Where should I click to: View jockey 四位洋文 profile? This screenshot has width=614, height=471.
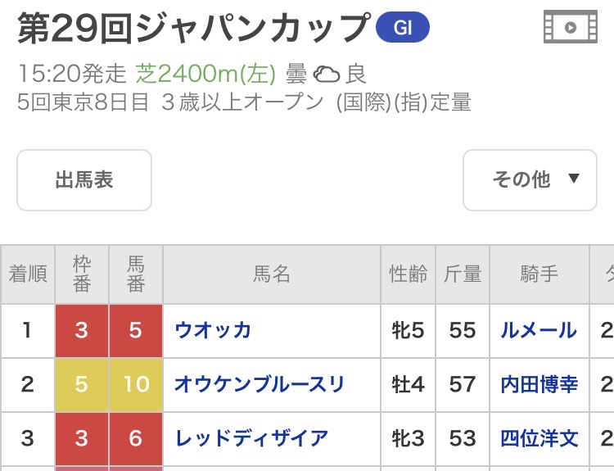pyautogui.click(x=539, y=437)
